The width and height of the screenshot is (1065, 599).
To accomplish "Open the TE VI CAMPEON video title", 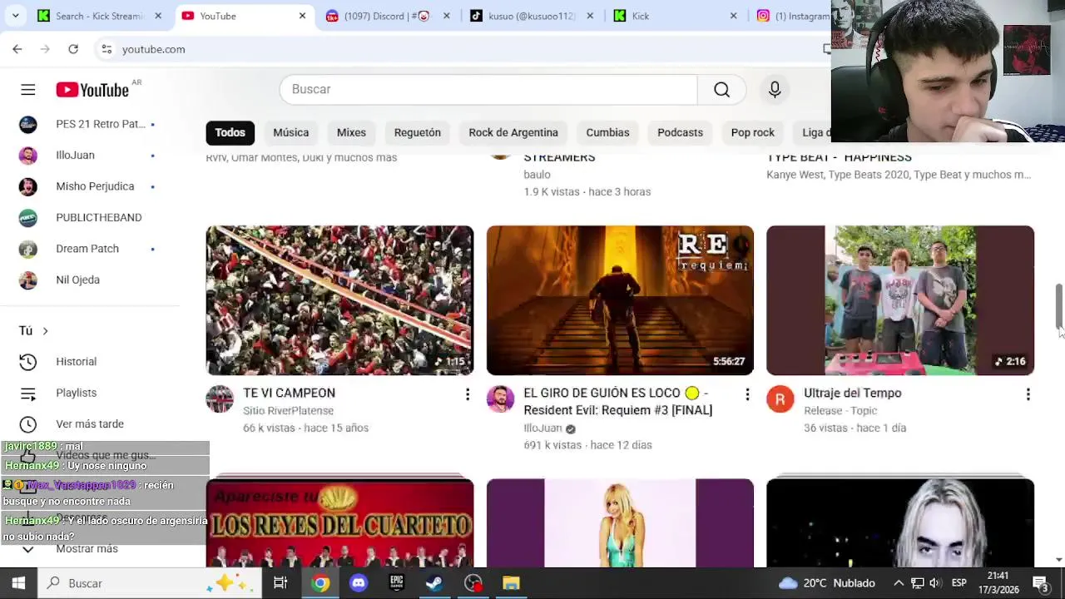I will 289,393.
